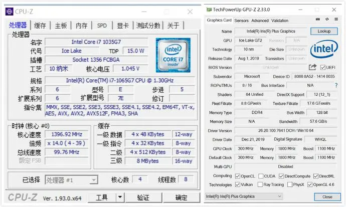Open the Intel Iris Plus Graphics GPU selector

click(x=244, y=196)
